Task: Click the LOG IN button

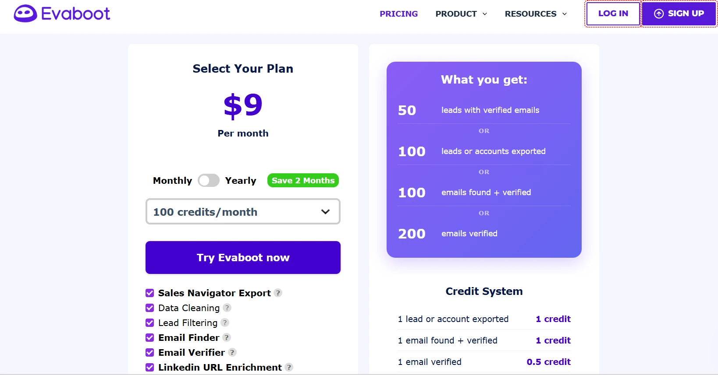Action: pos(612,14)
